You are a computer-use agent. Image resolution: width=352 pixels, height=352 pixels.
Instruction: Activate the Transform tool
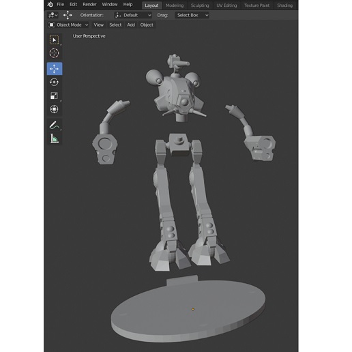[54, 109]
